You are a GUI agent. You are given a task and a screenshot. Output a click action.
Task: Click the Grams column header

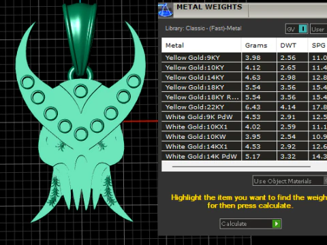pos(258,45)
